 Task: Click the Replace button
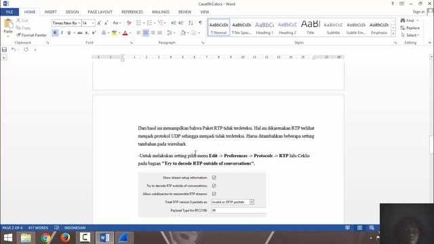(x=410, y=28)
